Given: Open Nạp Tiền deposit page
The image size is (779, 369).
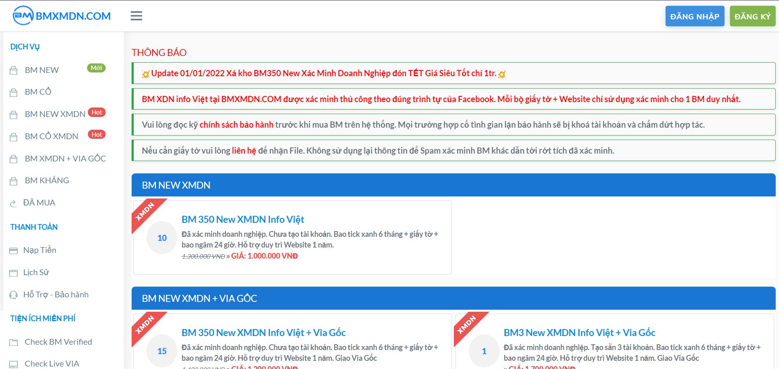Looking at the screenshot, I should click(x=40, y=250).
